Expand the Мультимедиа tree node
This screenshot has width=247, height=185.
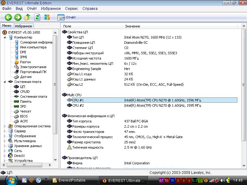tap(5, 141)
